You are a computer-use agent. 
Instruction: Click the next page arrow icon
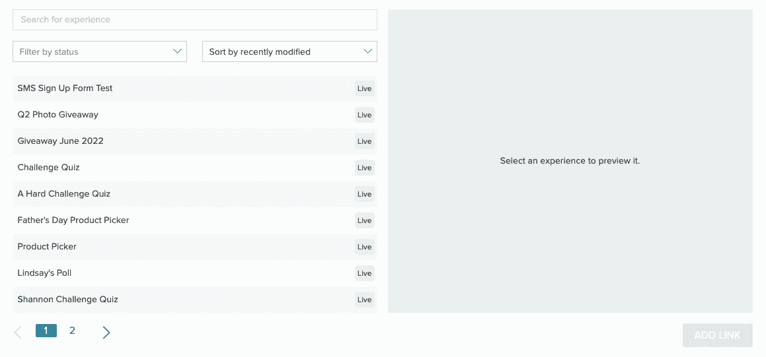pyautogui.click(x=106, y=332)
